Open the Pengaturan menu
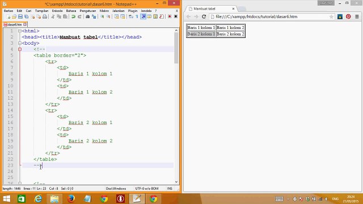 (88, 11)
